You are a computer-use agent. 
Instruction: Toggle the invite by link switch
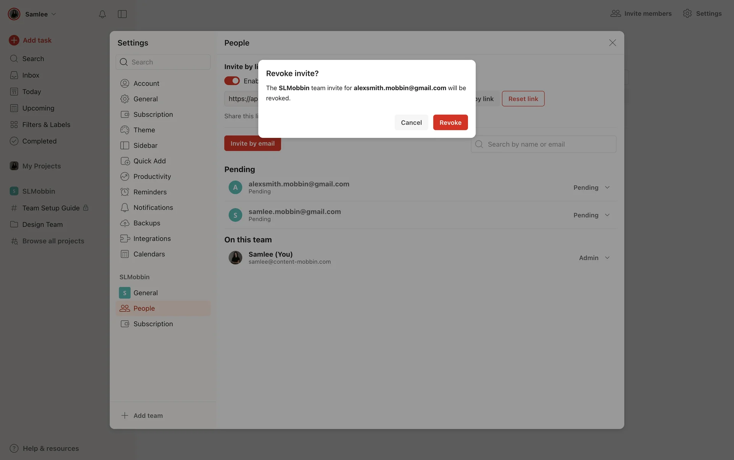point(232,81)
